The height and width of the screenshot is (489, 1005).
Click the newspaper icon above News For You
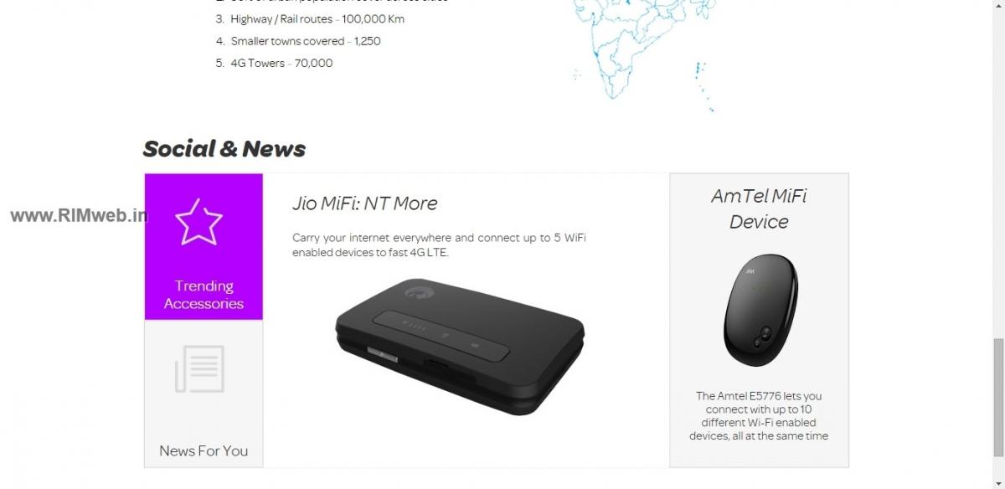point(199,368)
